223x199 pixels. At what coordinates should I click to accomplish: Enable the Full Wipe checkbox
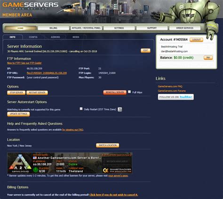pyautogui.click(x=129, y=92)
